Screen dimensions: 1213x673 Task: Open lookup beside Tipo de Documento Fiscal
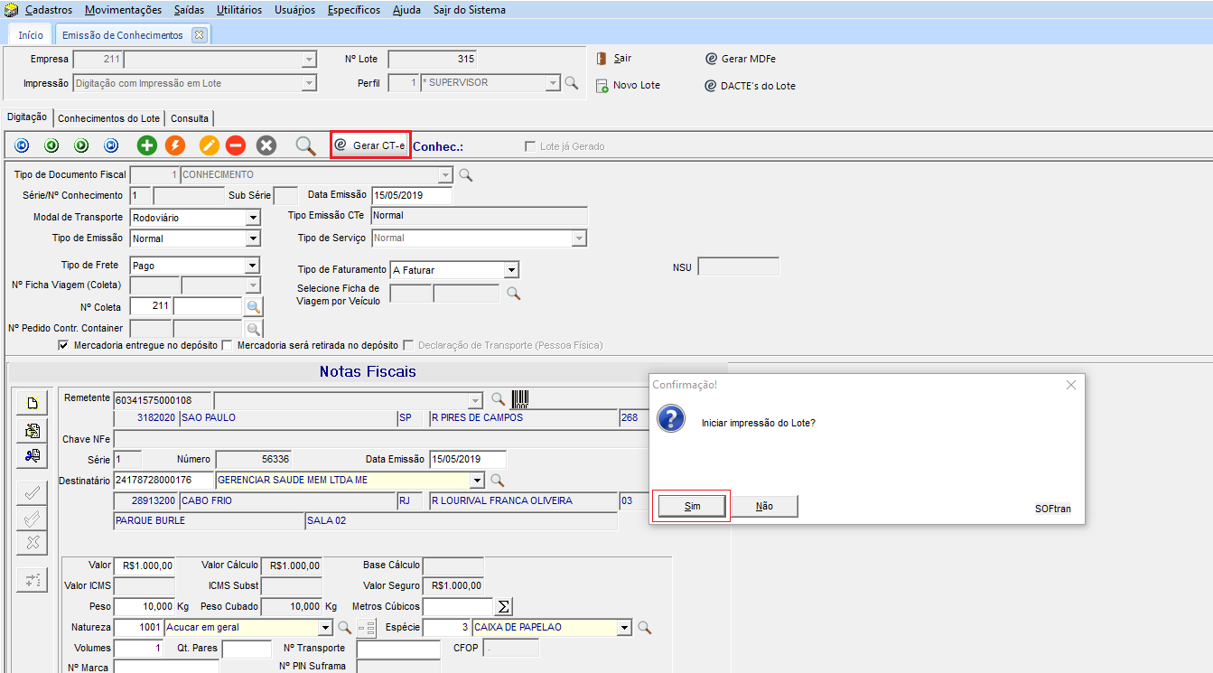click(x=466, y=174)
